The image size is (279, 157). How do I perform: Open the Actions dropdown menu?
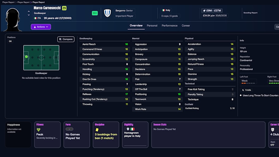point(41,27)
